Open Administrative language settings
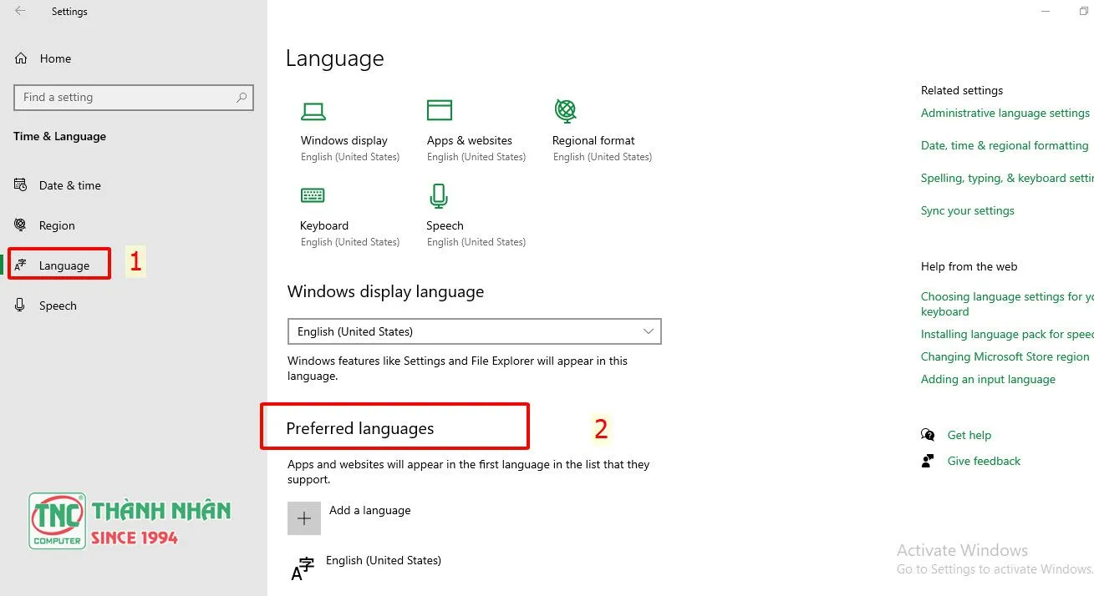The image size is (1094, 596). [1005, 113]
